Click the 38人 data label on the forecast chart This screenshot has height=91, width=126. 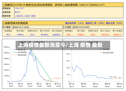click(x=120, y=78)
